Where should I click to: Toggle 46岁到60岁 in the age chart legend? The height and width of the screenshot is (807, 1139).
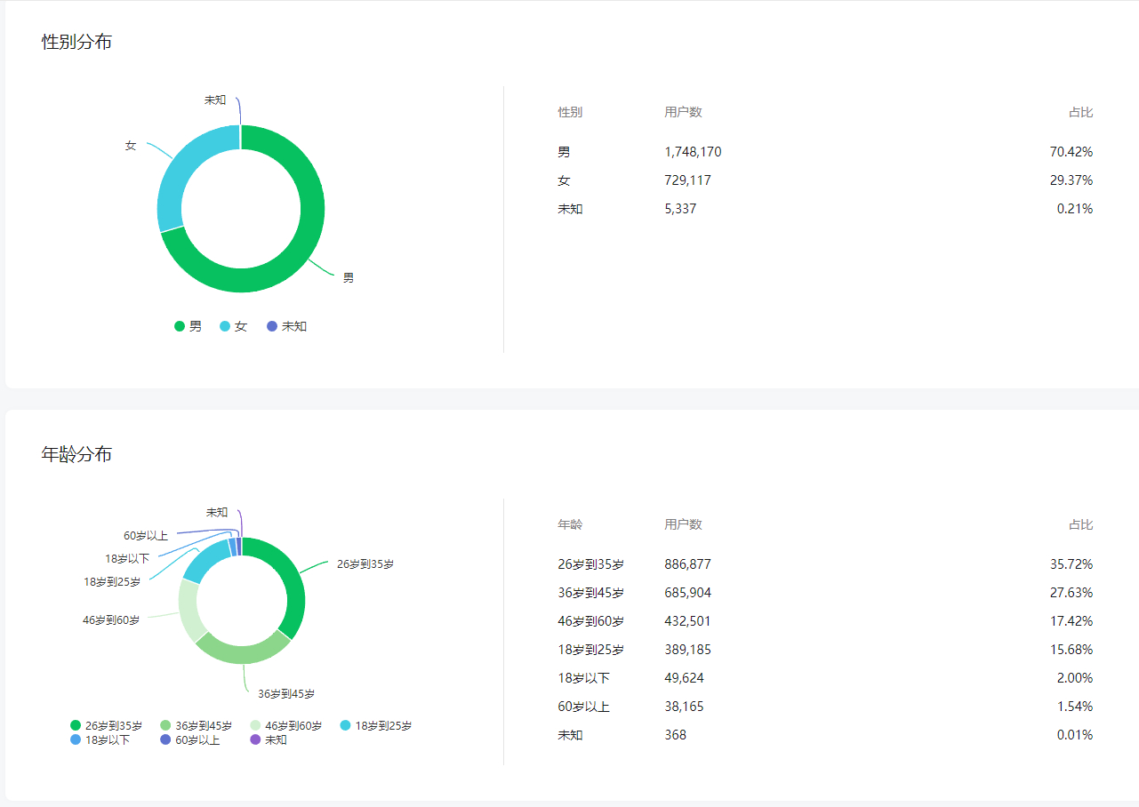coord(286,725)
